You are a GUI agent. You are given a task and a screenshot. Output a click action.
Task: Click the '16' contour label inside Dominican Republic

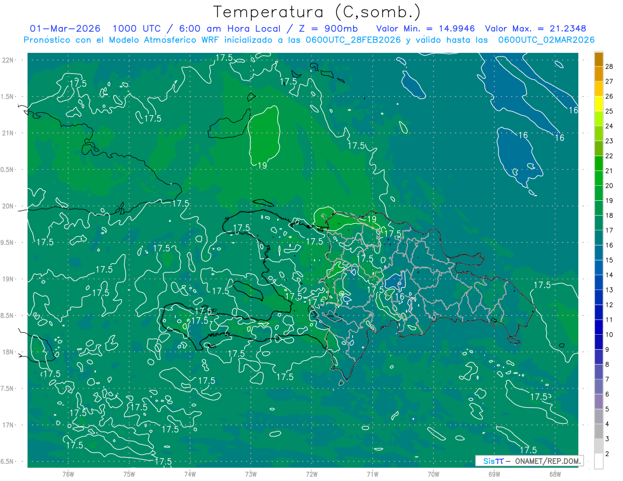coord(399,296)
